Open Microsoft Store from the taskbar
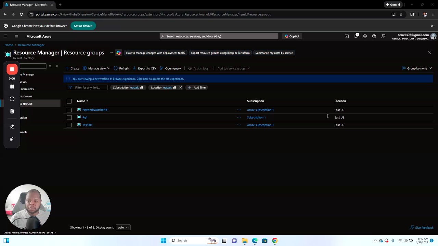 tap(265, 241)
